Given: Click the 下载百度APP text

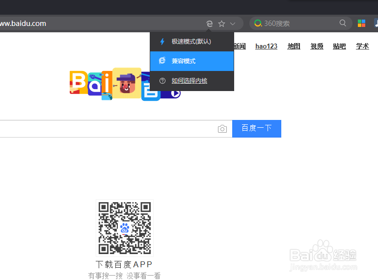Looking at the screenshot, I should (x=124, y=264).
